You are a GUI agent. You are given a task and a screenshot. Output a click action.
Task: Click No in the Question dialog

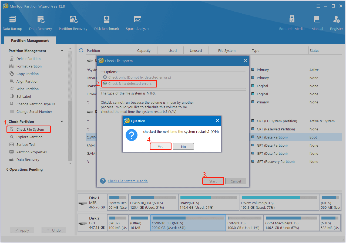pos(183,146)
